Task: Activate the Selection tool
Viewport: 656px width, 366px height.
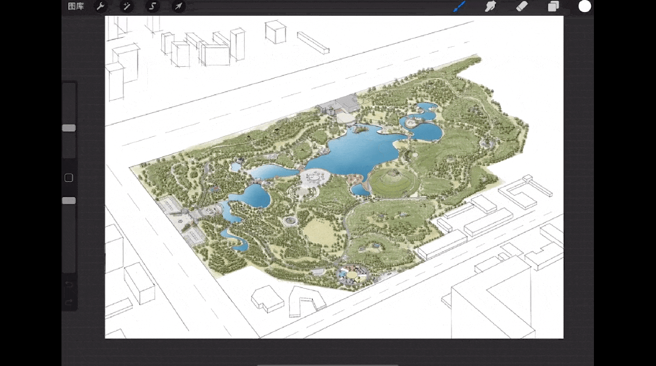Action: coord(153,7)
